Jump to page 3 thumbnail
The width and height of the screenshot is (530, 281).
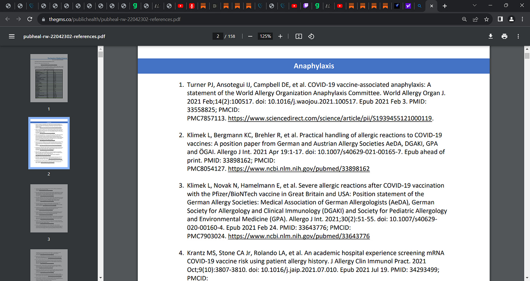[49, 208]
